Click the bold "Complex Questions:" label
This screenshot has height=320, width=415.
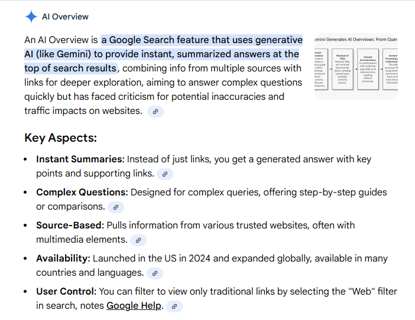coord(82,192)
